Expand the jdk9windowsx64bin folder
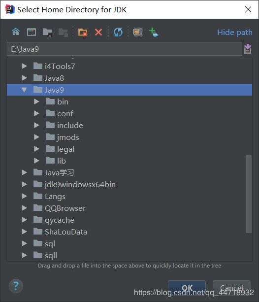The width and height of the screenshot is (259, 302). point(24,185)
